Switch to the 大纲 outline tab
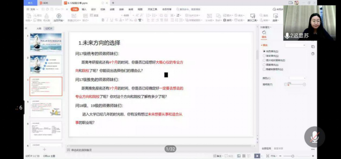The image size is (341, 159). [39, 29]
